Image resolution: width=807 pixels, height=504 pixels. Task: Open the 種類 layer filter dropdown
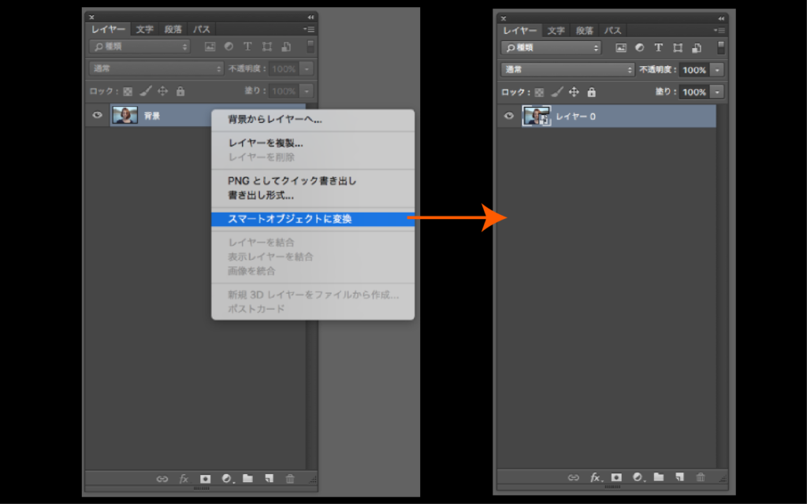[139, 46]
